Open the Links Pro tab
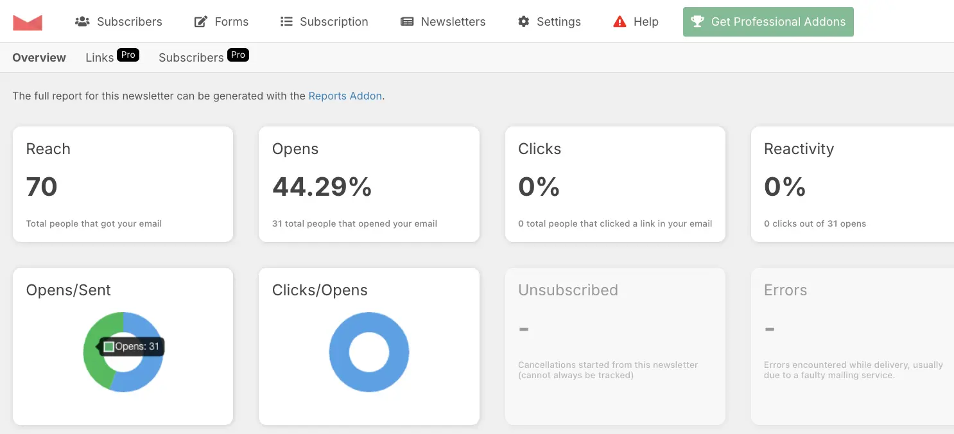Screen dimensions: 954x434 point(111,56)
